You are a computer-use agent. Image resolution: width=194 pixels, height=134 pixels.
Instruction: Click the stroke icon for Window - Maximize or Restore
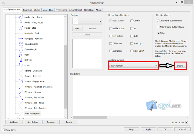point(21,87)
